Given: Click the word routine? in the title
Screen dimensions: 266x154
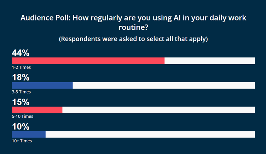Looking at the screenshot, I should point(133,27).
